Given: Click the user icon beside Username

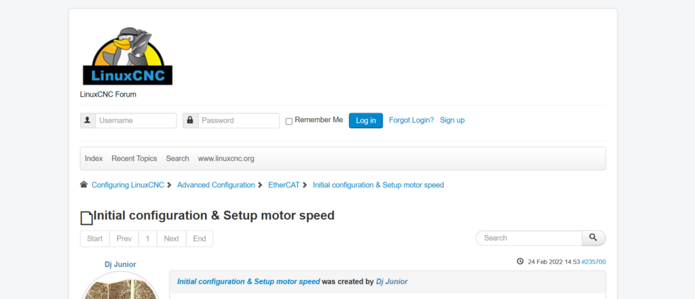Looking at the screenshot, I should 87,121.
